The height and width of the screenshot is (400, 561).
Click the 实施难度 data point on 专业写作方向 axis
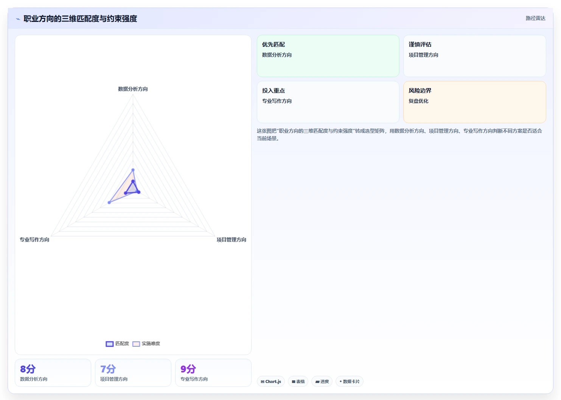pyautogui.click(x=109, y=203)
